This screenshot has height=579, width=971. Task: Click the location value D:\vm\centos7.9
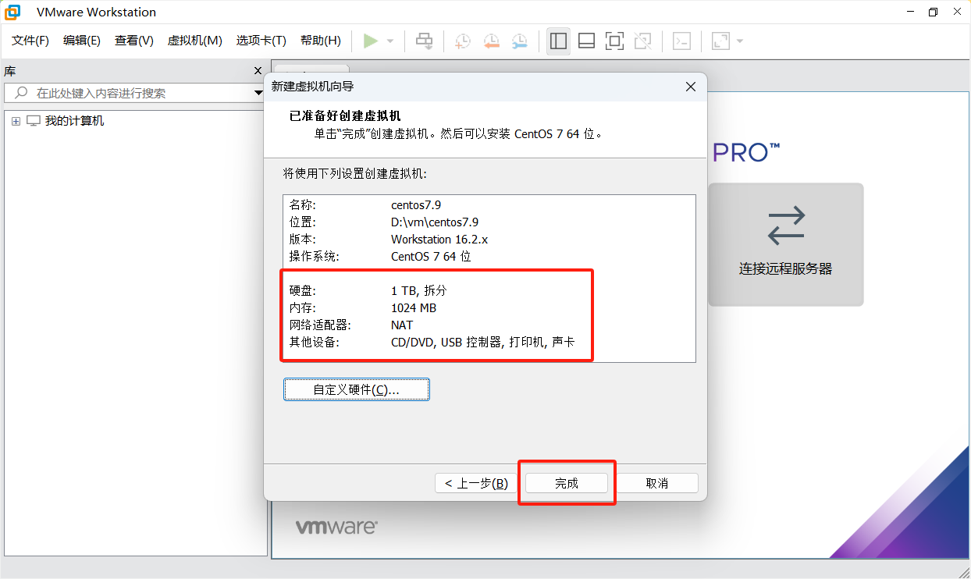pyautogui.click(x=435, y=222)
